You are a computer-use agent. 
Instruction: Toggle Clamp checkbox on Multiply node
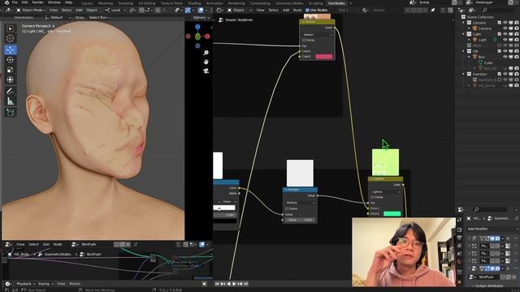pos(287,208)
